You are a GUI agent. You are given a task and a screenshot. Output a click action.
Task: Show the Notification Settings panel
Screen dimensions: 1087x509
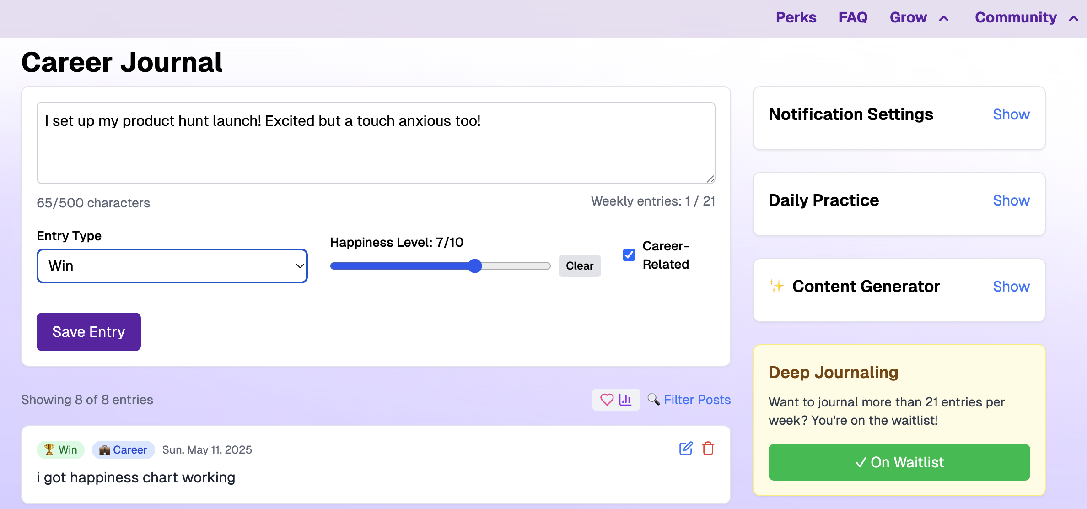[x=1011, y=114]
